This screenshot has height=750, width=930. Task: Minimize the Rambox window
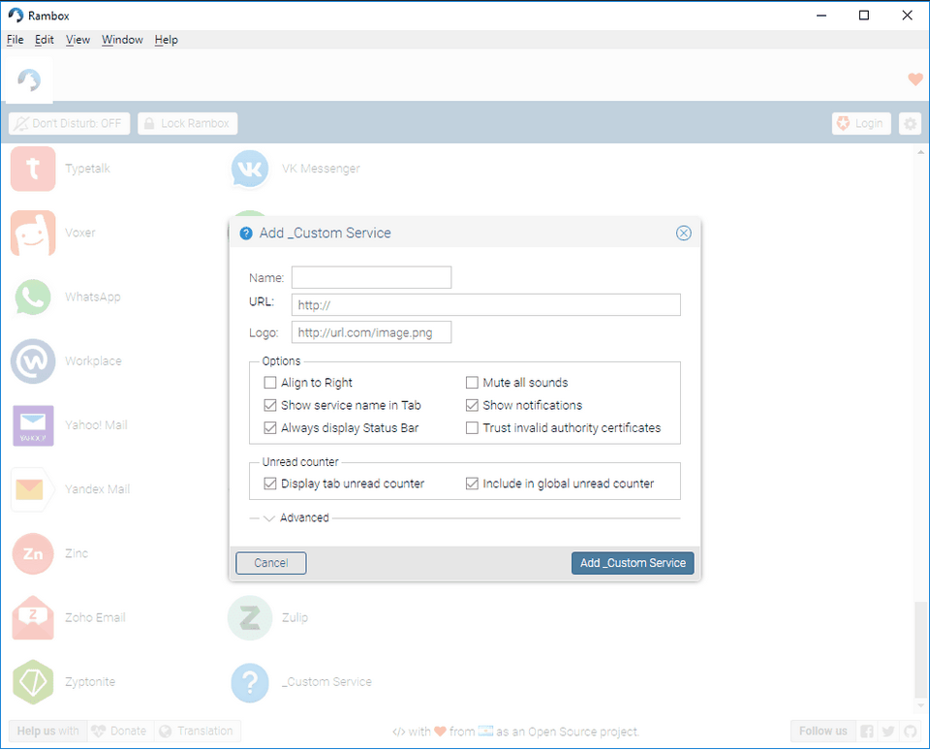[x=821, y=16]
